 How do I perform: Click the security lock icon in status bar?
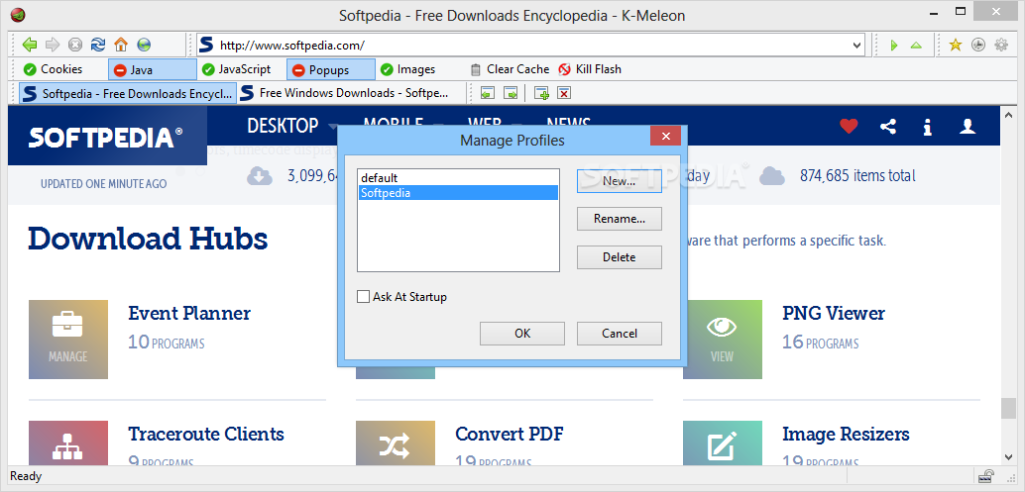click(x=985, y=476)
